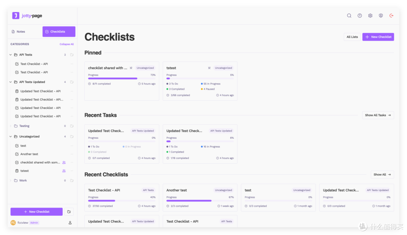Click Show All Tasks button
Screen dimensions: 407x235
378,115
